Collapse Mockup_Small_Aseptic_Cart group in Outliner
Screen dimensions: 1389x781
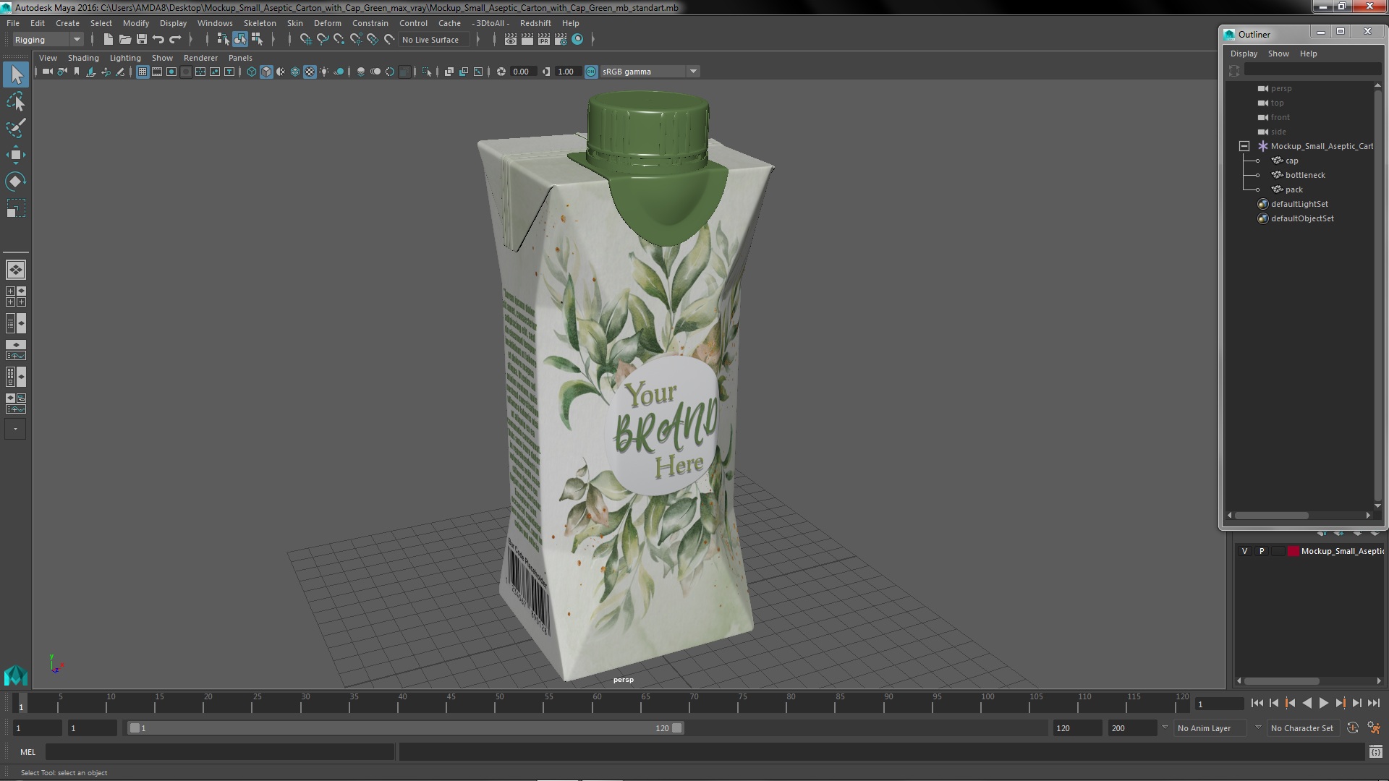coord(1244,146)
